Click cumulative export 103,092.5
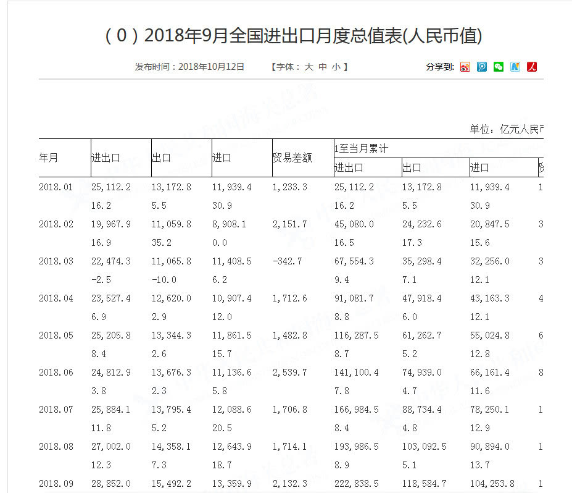Viewport: 572px width, 493px height. (425, 447)
